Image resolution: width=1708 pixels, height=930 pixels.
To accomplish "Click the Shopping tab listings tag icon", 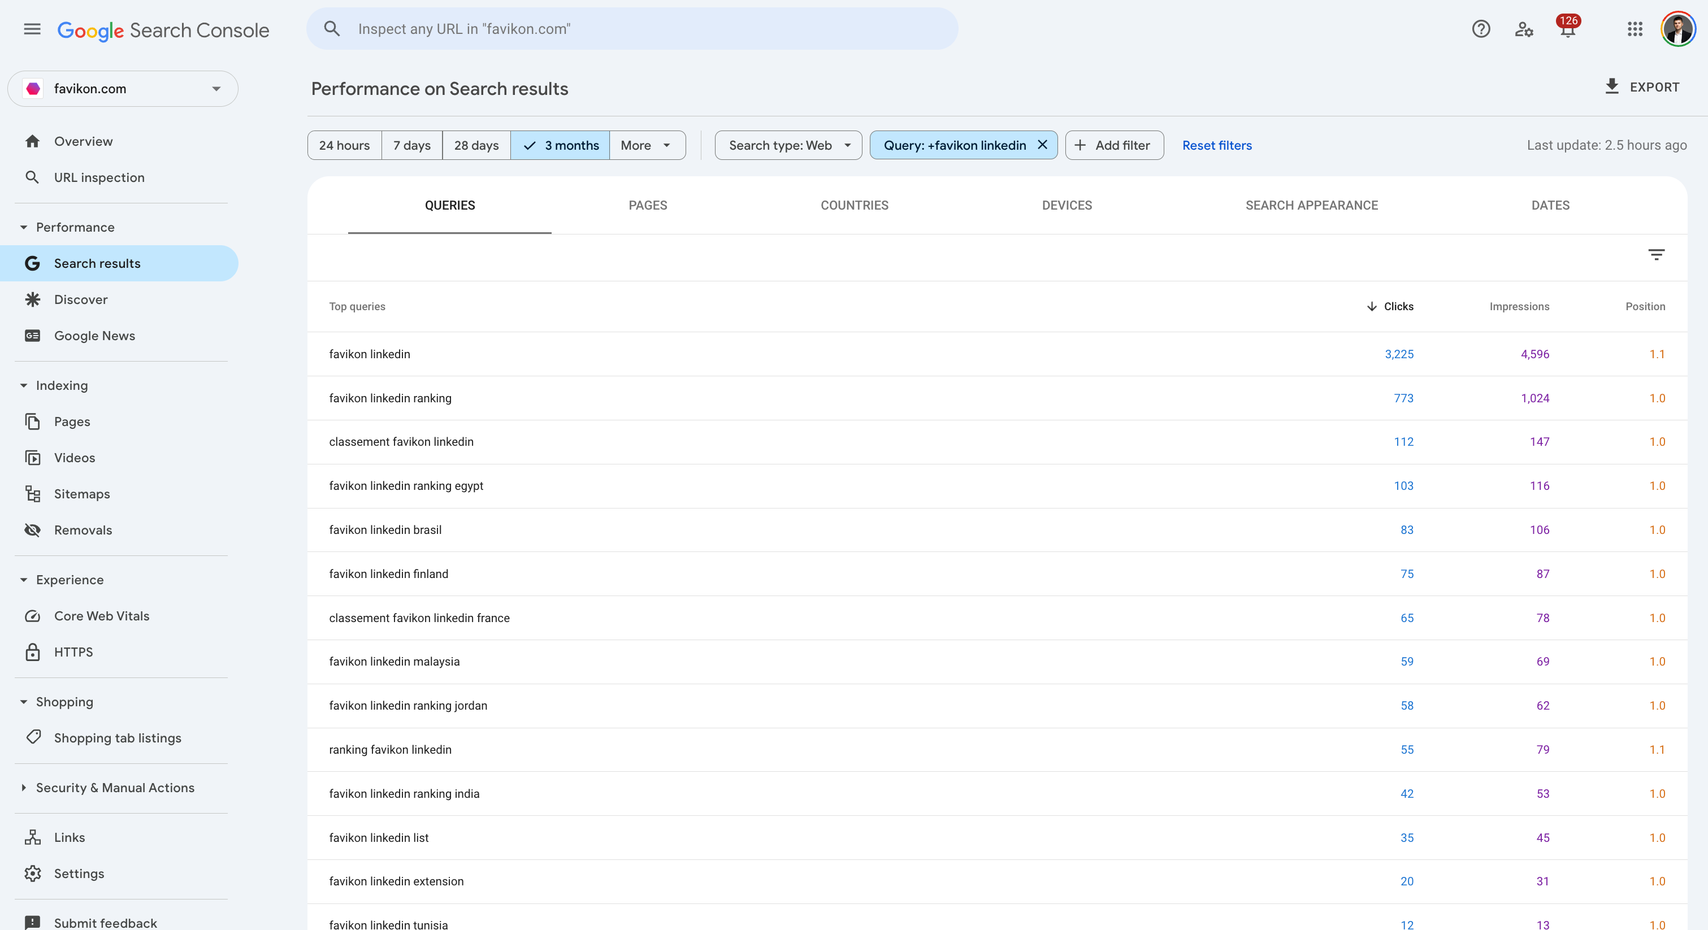I will 33,737.
